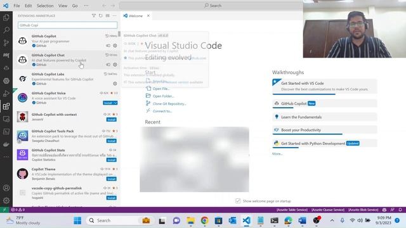Image resolution: width=406 pixels, height=228 pixels.
Task: Show More... walkthroughs
Action: tap(277, 154)
